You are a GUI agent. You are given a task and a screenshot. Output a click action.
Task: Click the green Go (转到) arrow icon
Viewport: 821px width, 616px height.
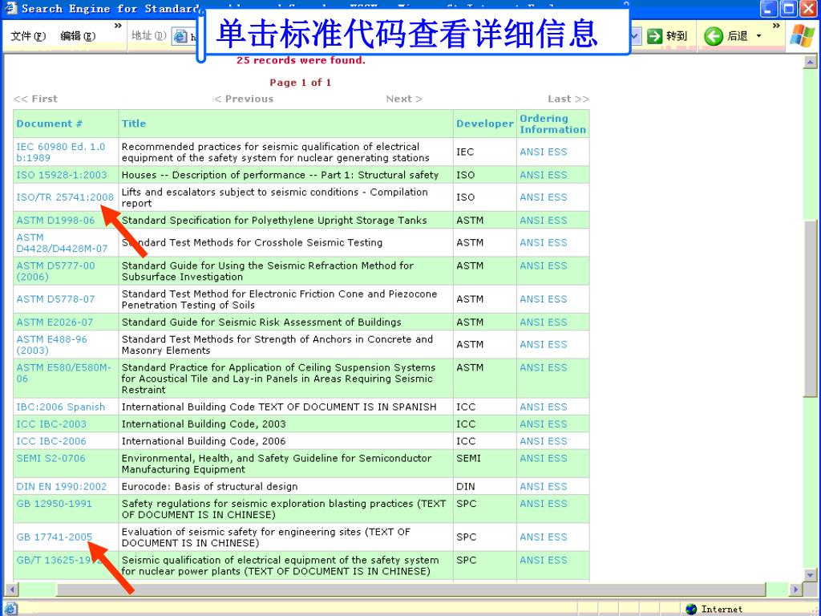(654, 36)
